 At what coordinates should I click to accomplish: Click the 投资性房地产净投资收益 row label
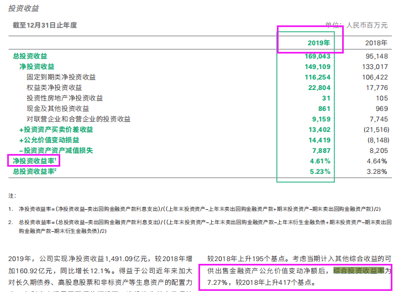point(64,98)
